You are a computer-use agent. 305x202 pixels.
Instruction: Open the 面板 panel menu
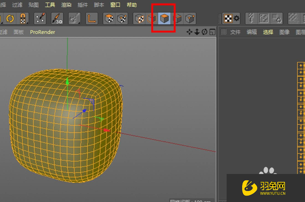[18, 32]
